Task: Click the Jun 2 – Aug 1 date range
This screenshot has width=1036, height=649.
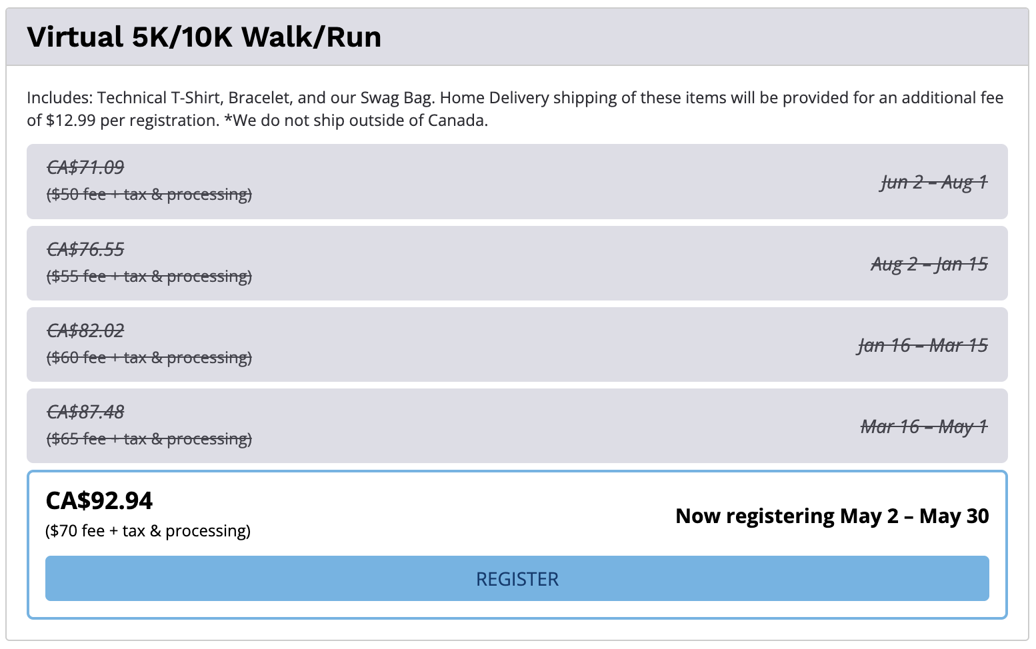Action: pos(934,182)
